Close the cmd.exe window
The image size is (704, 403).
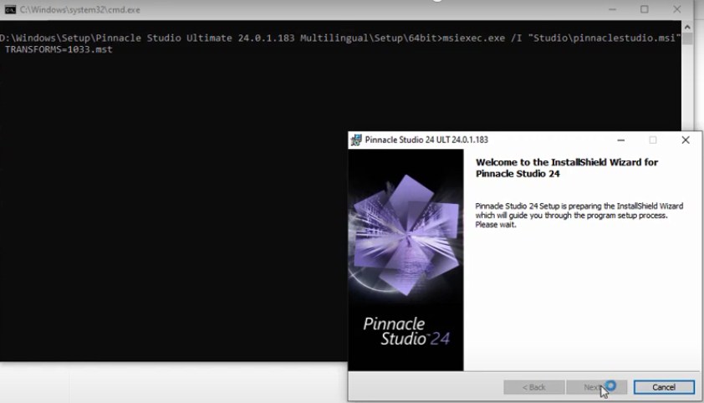(x=676, y=9)
